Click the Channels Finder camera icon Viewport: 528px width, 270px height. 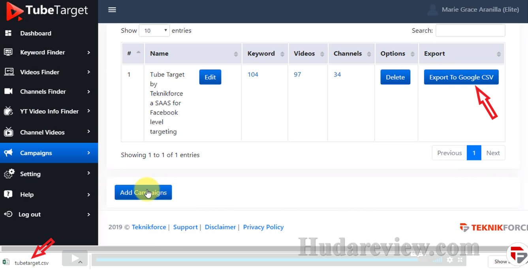(x=8, y=91)
